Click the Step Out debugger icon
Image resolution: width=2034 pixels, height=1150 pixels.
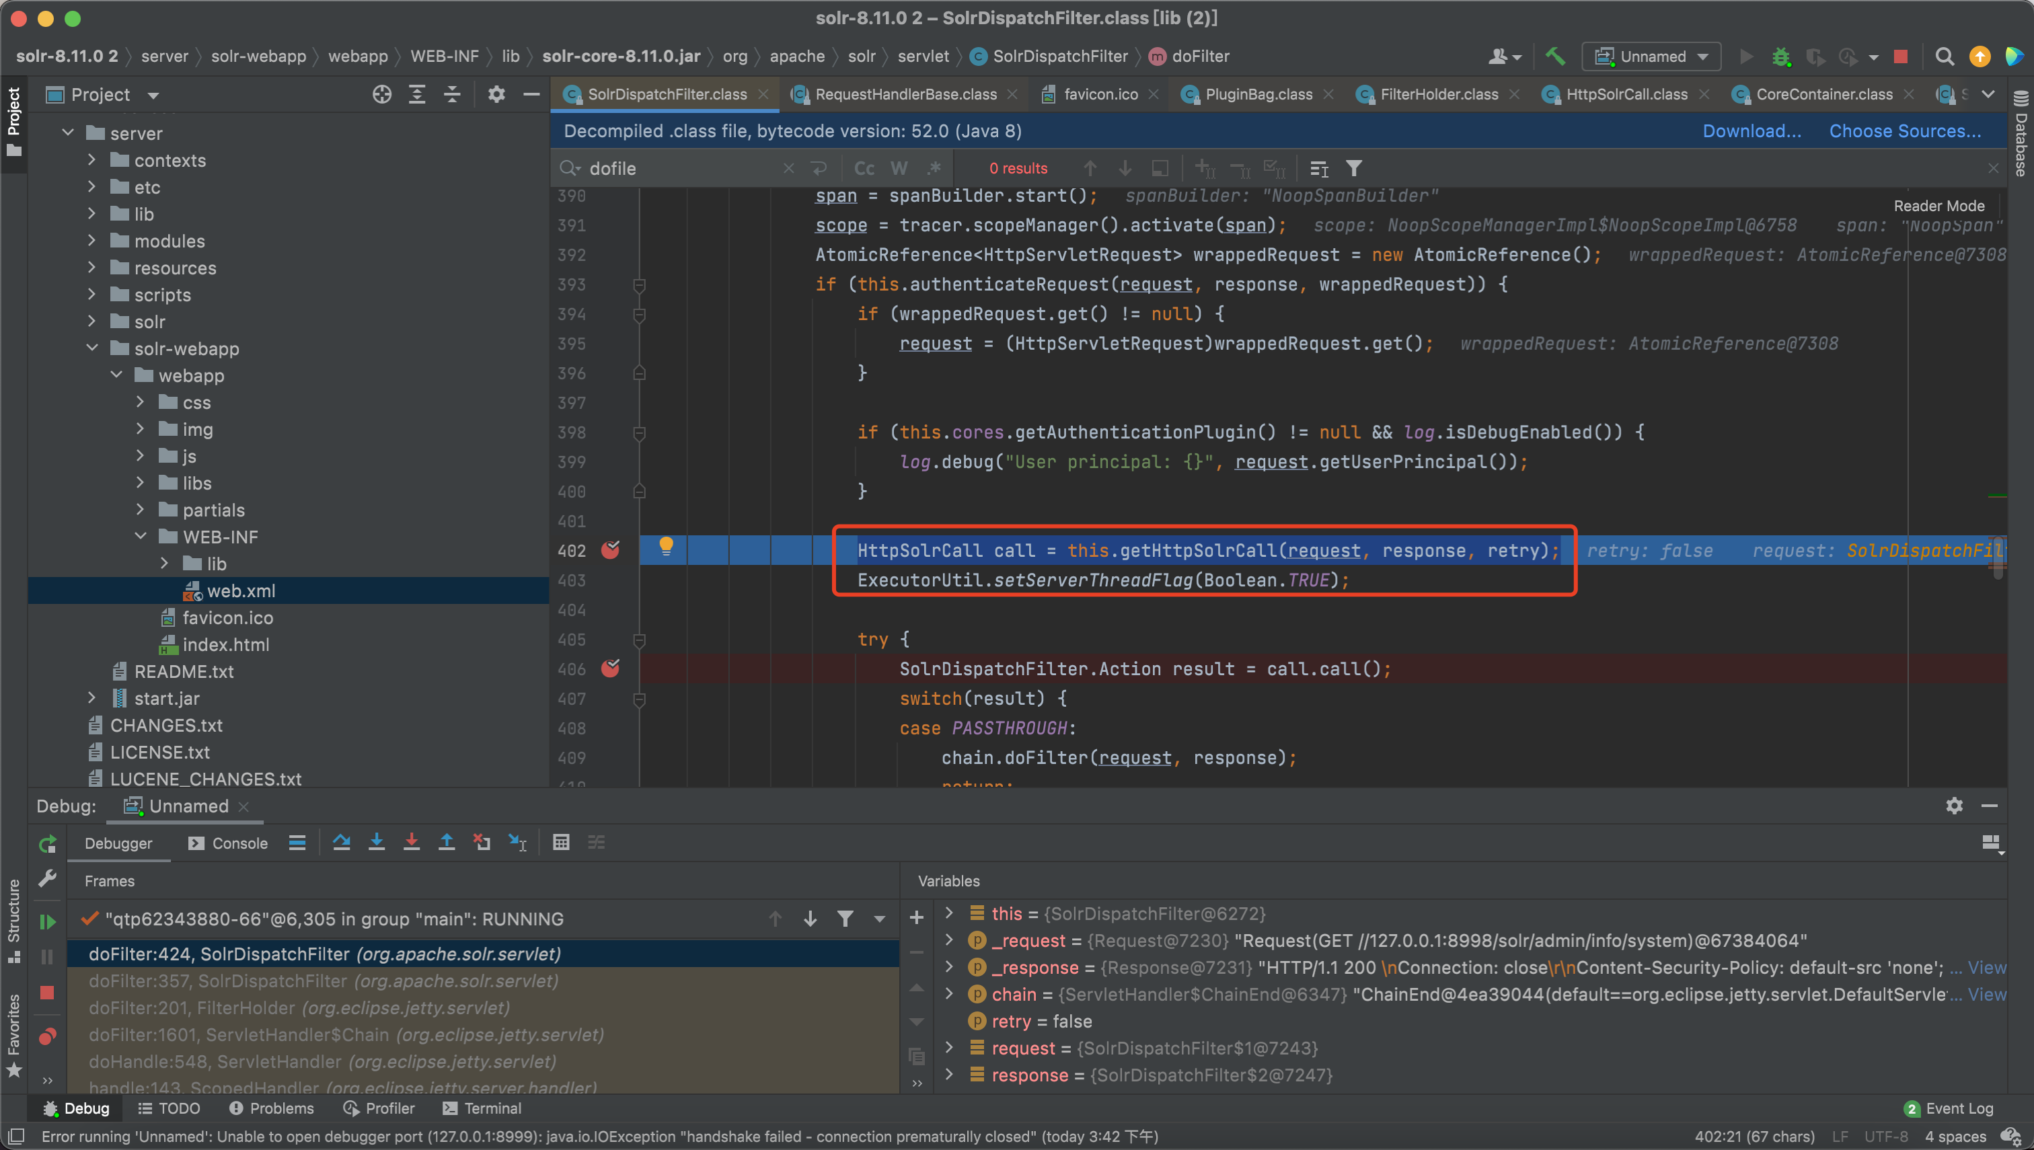pos(447,843)
